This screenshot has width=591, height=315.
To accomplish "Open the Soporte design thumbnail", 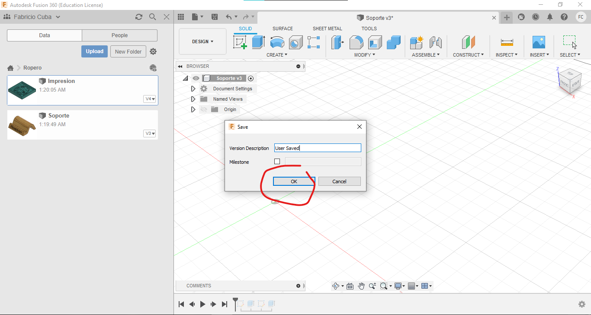I will click(x=22, y=125).
